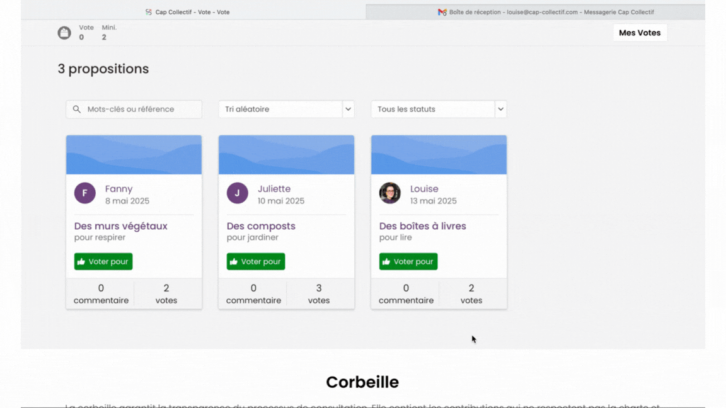The height and width of the screenshot is (408, 726).
Task: Click the 3 propositions heading
Action: click(103, 69)
